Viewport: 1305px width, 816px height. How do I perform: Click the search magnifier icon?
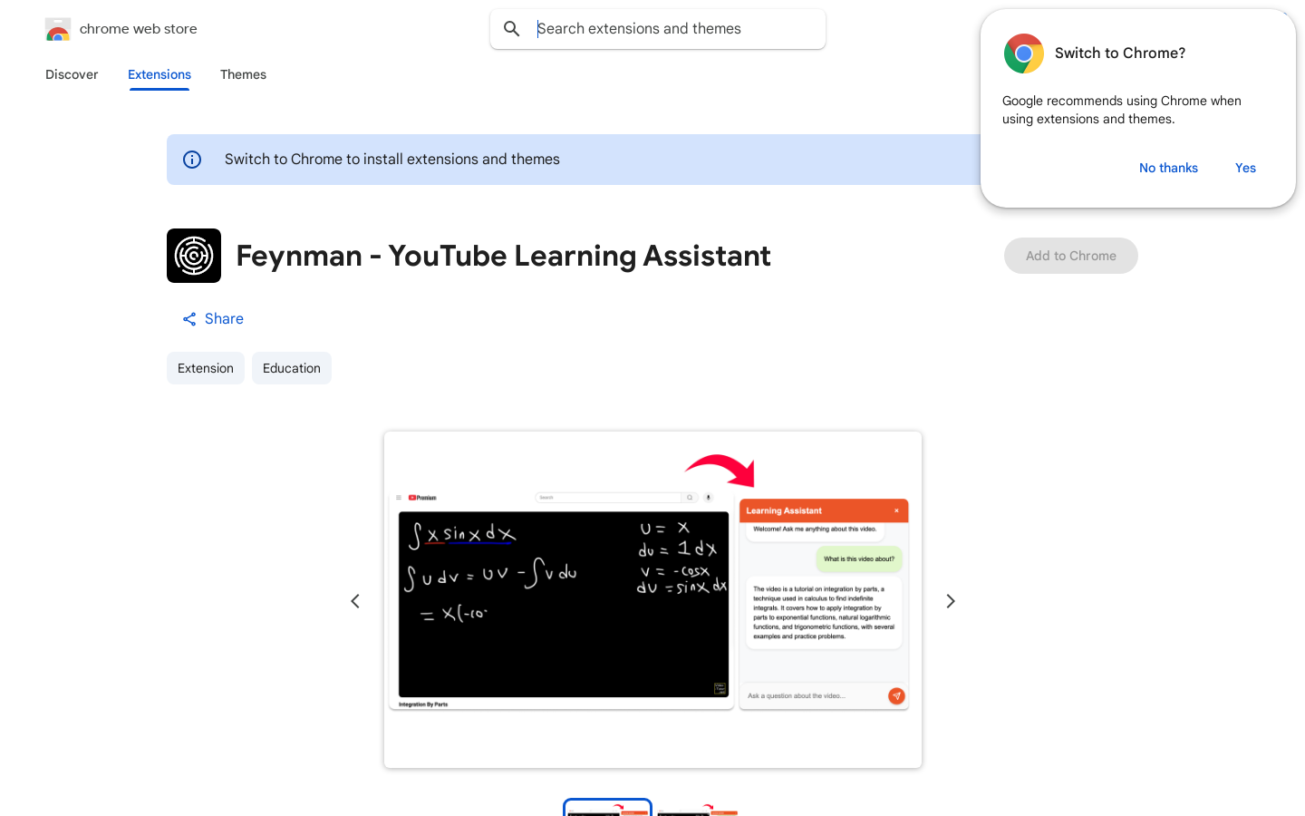pyautogui.click(x=512, y=29)
